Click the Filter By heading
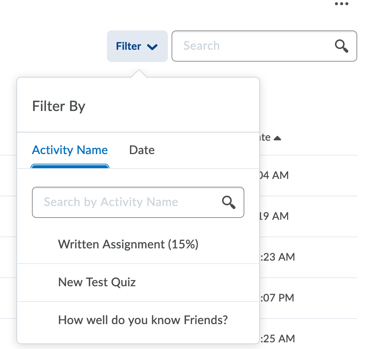 [59, 107]
